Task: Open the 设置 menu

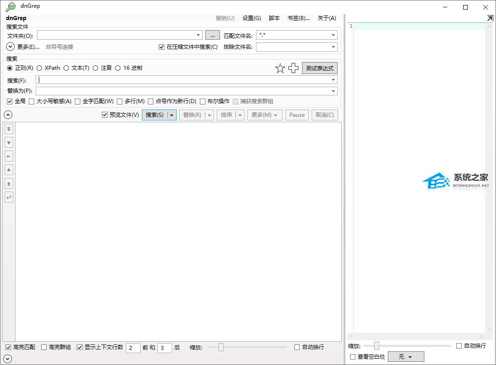Action: click(x=251, y=18)
